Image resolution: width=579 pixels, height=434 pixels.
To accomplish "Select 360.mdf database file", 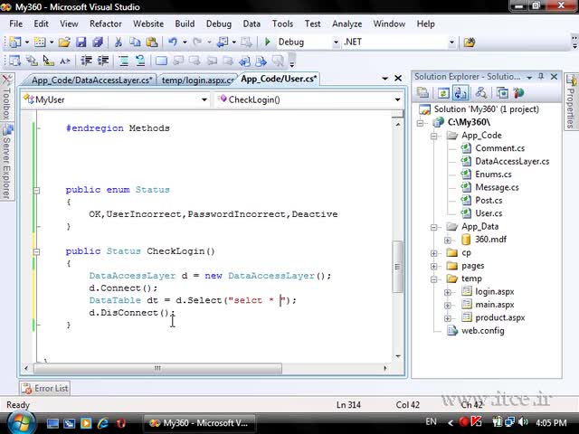I will pyautogui.click(x=490, y=240).
